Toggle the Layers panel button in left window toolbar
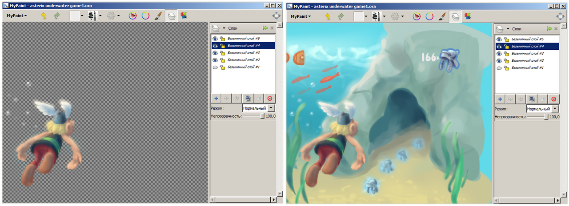Screen dimensions: 569x206 tap(172, 16)
